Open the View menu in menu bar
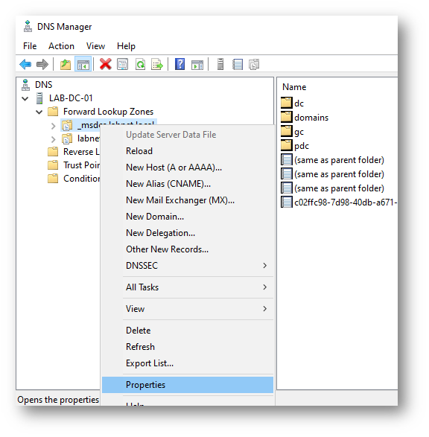 95,46
